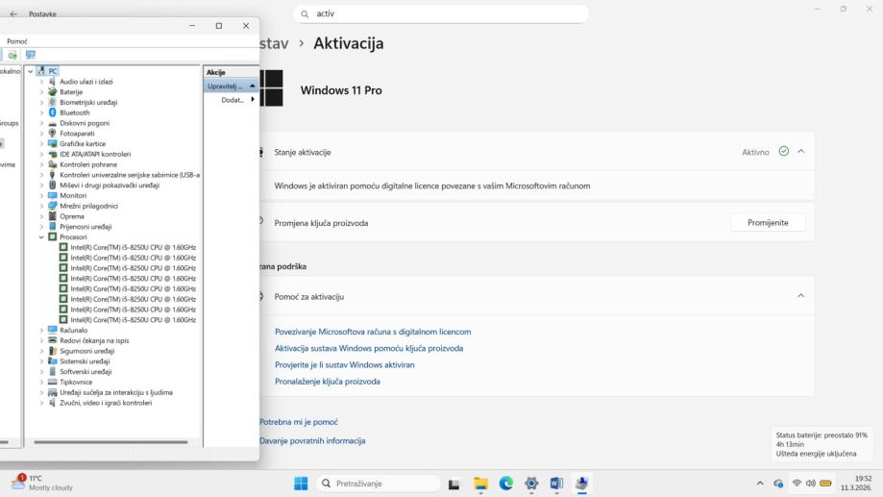Screen dimensions: 883x497
Task: Expand the Bluetooth tree node arrow
Action: coord(41,112)
